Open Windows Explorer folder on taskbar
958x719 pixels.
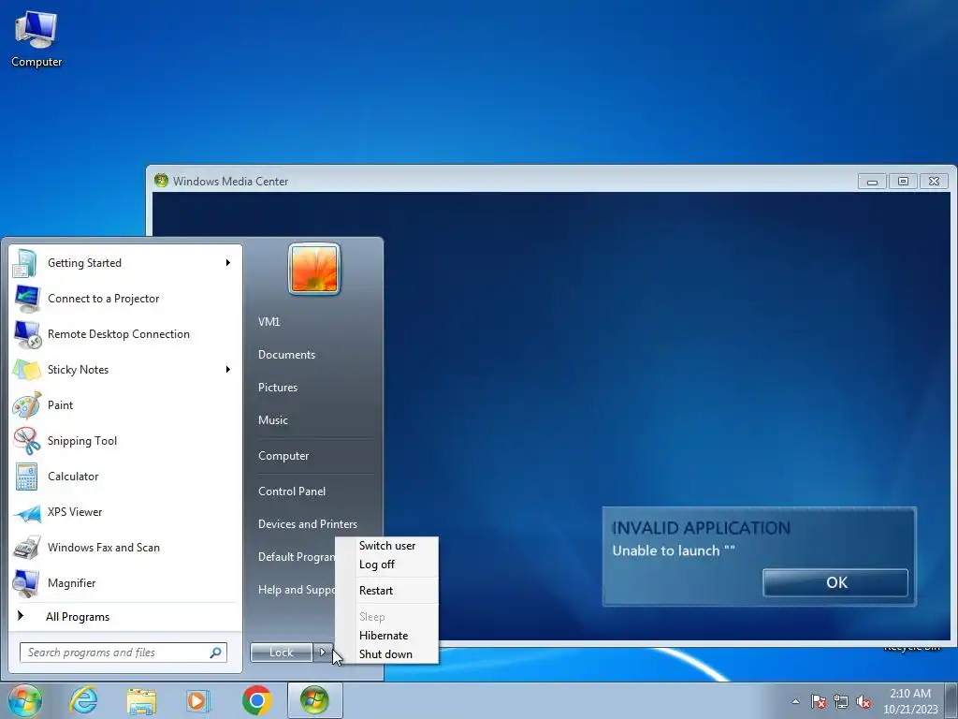coord(141,700)
